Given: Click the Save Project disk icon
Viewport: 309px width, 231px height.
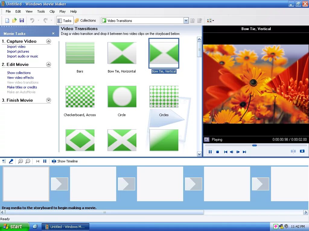Looking at the screenshot, I should pyautogui.click(x=22, y=20).
